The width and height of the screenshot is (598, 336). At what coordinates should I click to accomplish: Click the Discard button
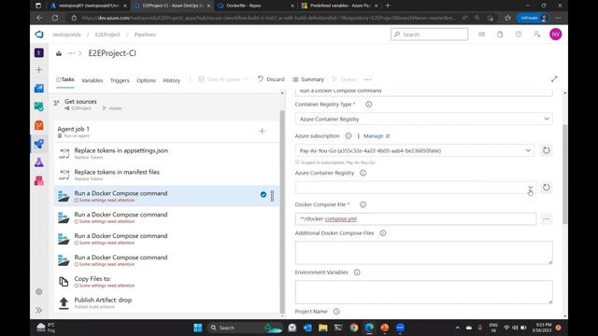pos(271,79)
